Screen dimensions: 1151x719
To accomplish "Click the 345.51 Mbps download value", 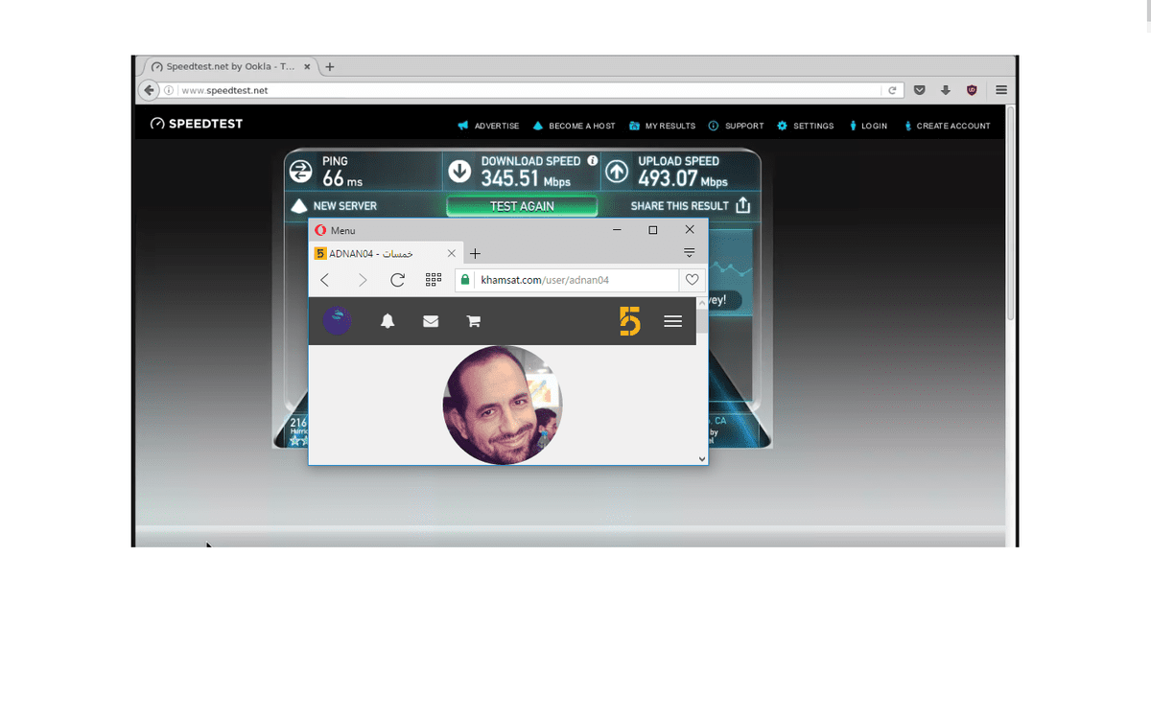I will coord(526,178).
